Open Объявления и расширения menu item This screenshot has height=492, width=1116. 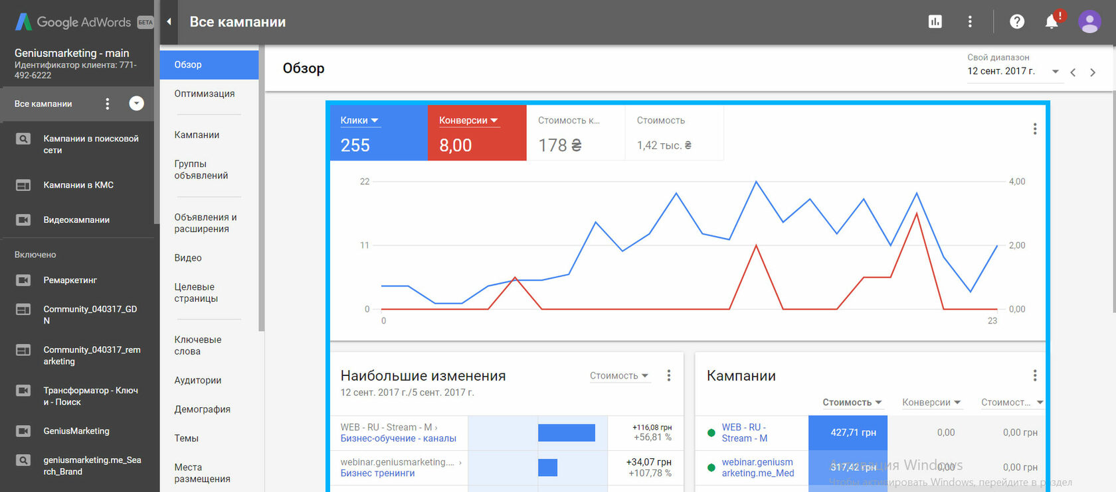(205, 223)
